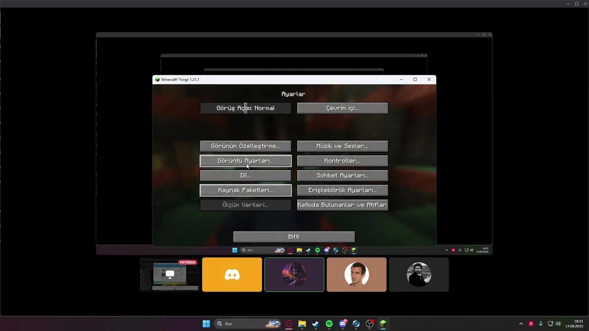
Task: Open network settings from the tray icon
Action: click(x=550, y=324)
